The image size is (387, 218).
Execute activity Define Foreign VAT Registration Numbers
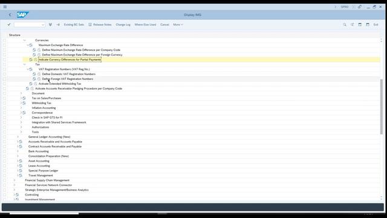[39, 79]
